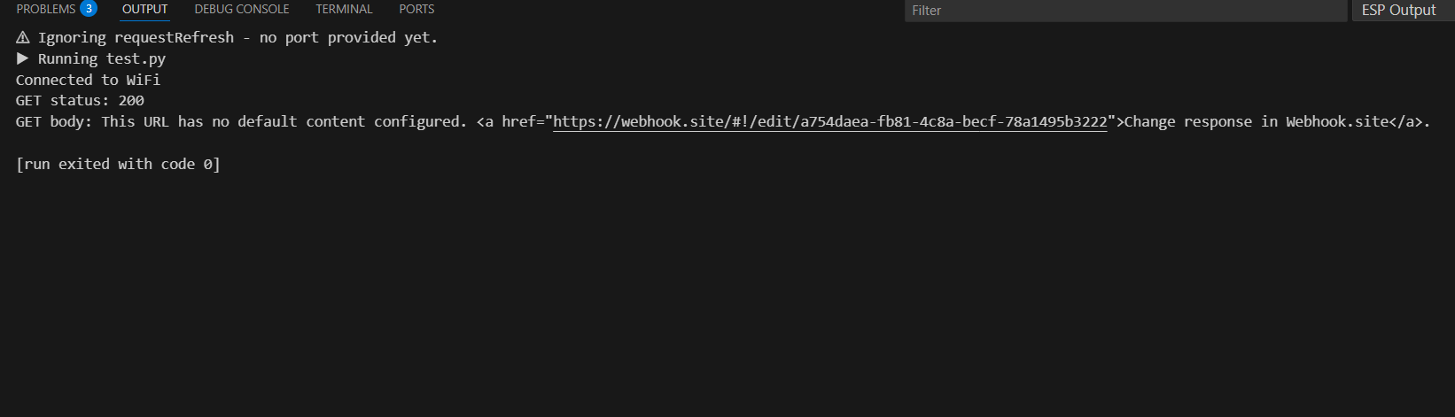Show the TERMINAL tab
The image size is (1455, 417).
[x=344, y=9]
